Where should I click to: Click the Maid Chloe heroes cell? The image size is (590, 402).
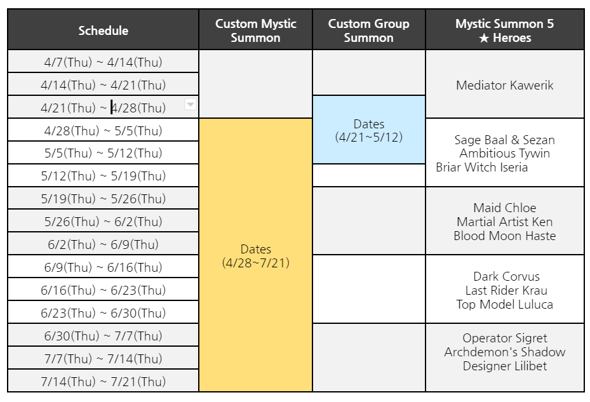[505, 221]
